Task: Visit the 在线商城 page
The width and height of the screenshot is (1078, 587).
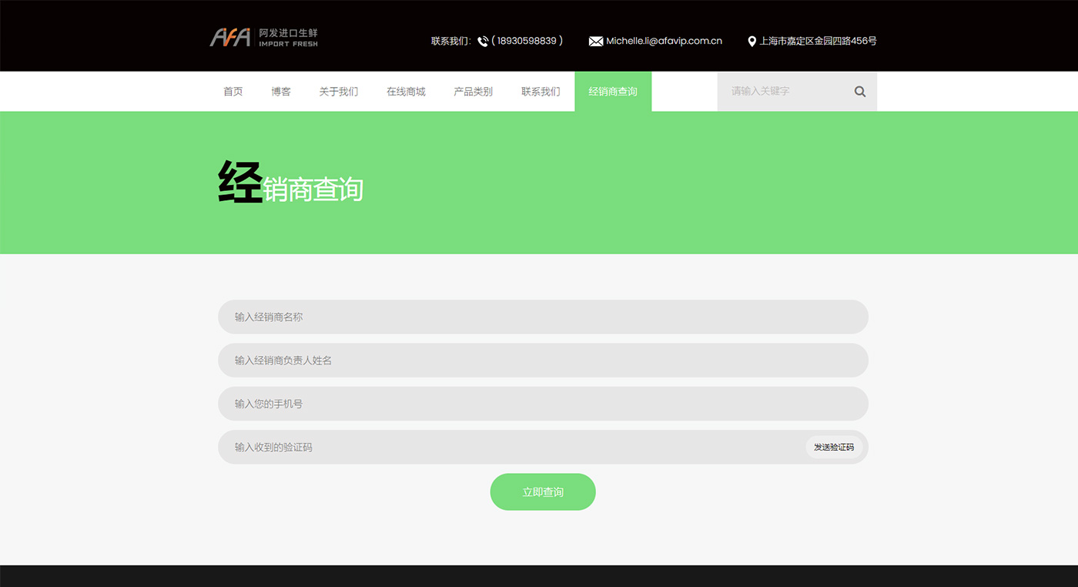Action: pyautogui.click(x=406, y=92)
